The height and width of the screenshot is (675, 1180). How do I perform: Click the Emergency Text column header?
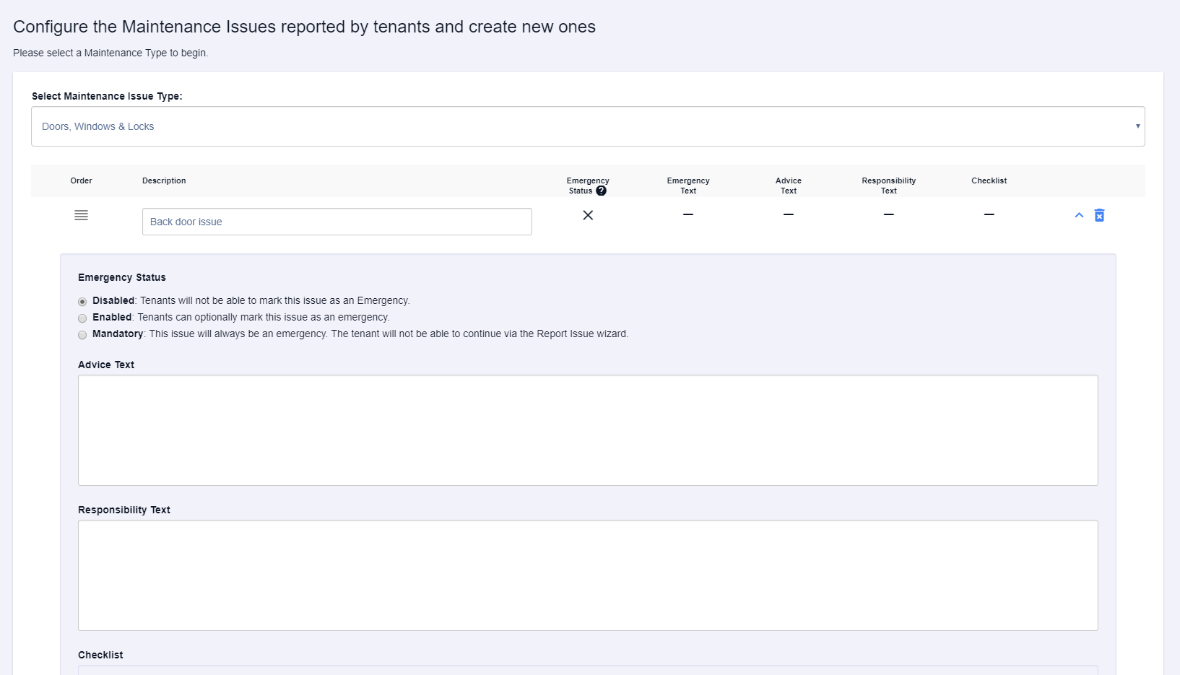(688, 186)
